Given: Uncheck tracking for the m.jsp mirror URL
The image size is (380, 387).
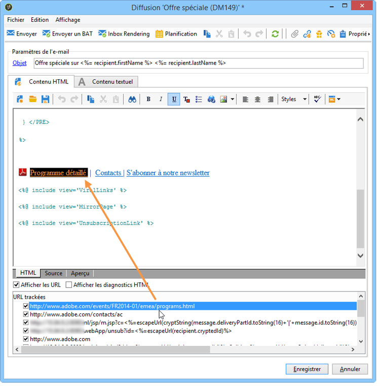Looking at the screenshot, I should [26, 322].
